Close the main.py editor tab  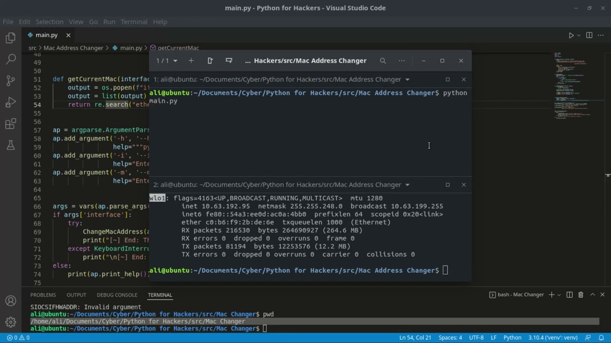pos(68,35)
